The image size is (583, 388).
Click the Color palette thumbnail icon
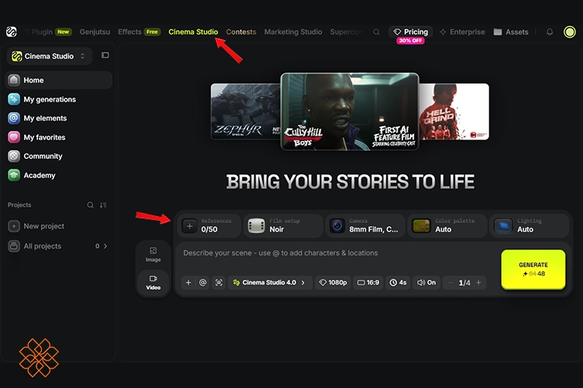(421, 225)
